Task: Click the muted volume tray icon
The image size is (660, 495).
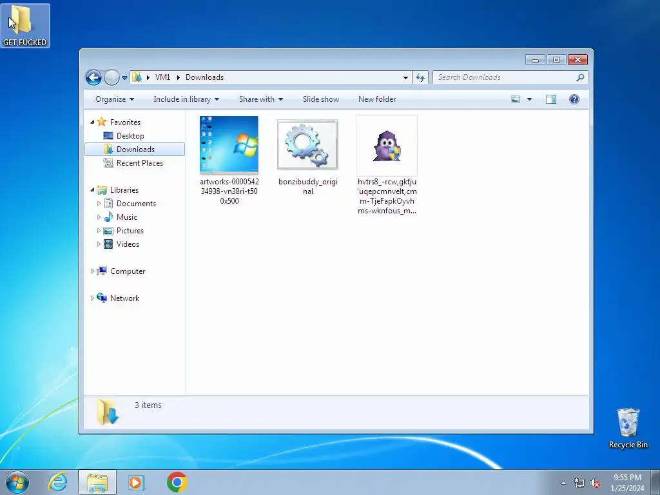Action: click(595, 483)
